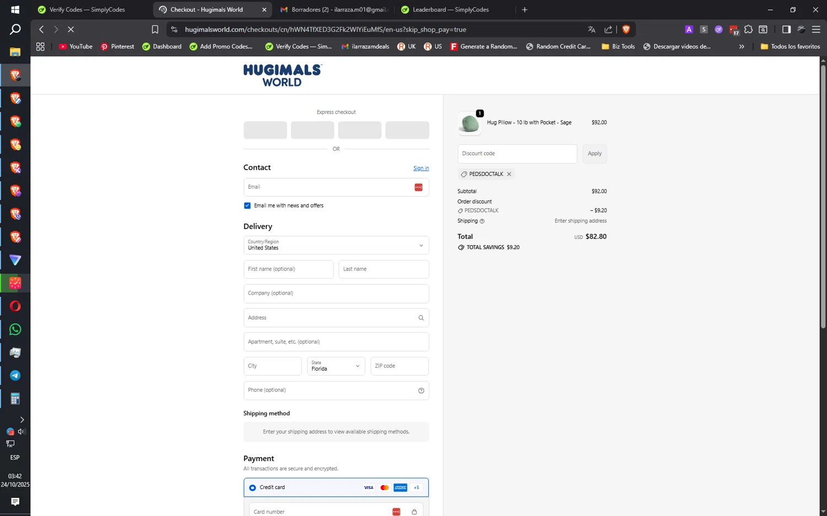Open Add Promo Codes bookmark
Image resolution: width=827 pixels, height=516 pixels.
pyautogui.click(x=221, y=47)
